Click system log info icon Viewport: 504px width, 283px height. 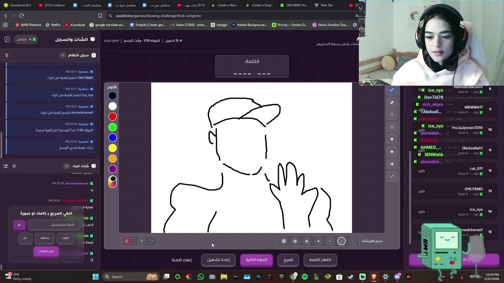click(x=94, y=55)
